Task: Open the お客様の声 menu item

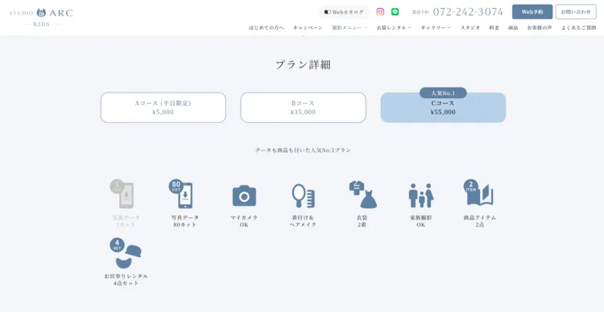Action: 540,27
